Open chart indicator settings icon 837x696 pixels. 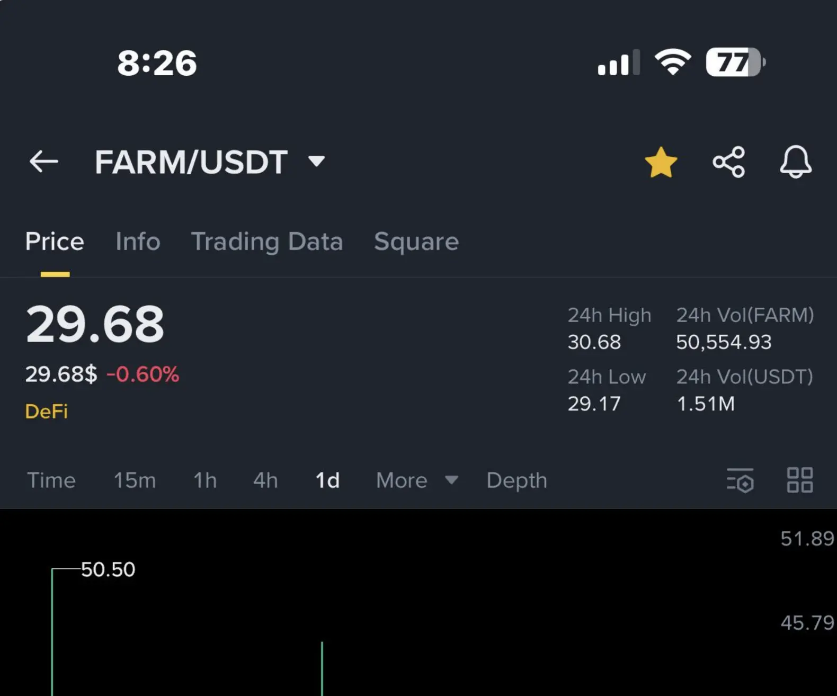740,480
